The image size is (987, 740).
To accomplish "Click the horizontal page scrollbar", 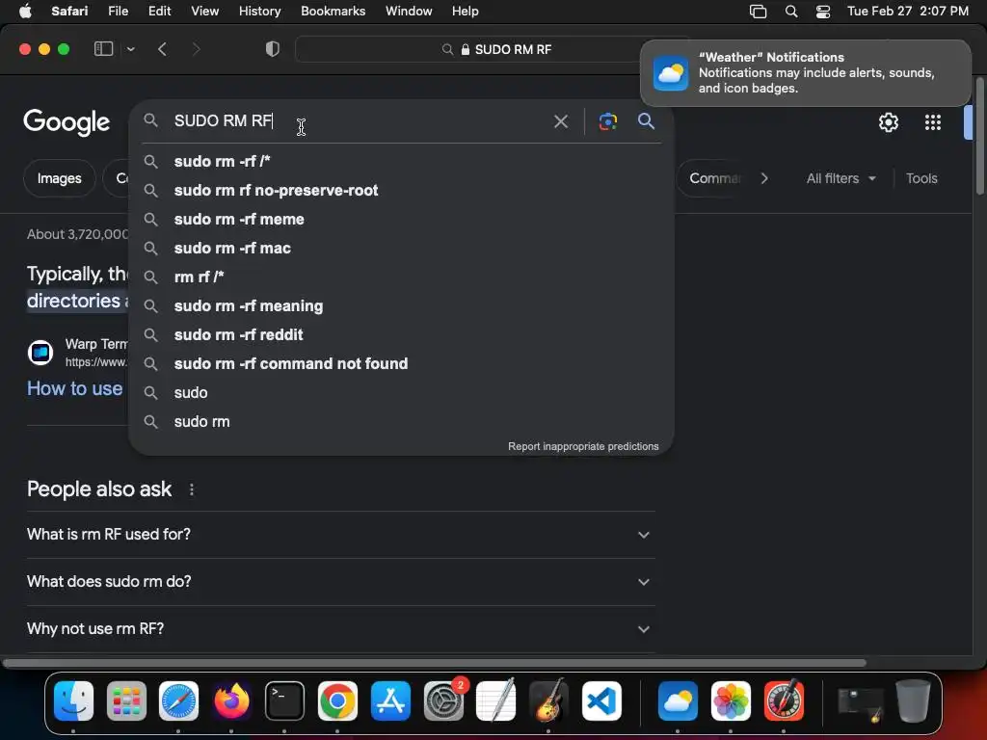I will click(x=435, y=663).
